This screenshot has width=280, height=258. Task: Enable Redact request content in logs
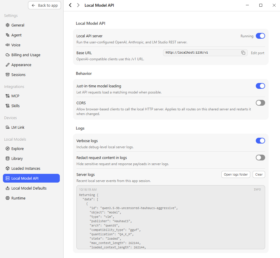click(x=260, y=158)
